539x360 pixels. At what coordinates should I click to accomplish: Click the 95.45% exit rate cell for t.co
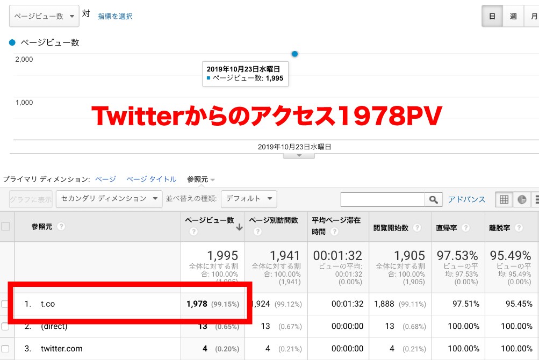pos(519,304)
